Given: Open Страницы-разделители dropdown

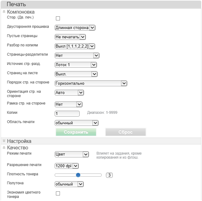Looking at the screenshot, I should pyautogui.click(x=77, y=56).
